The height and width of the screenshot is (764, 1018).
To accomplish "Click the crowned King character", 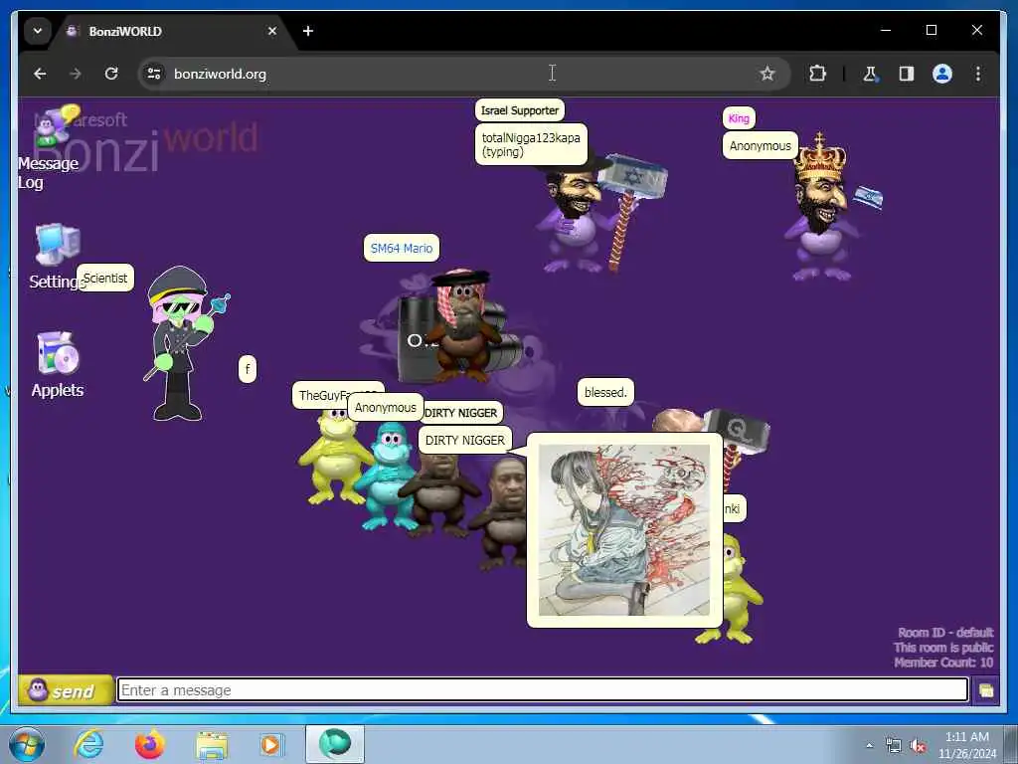I will pos(823,207).
